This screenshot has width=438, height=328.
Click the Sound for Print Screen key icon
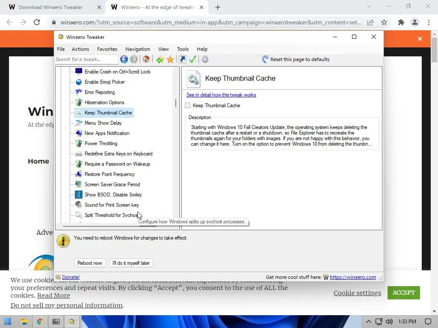click(79, 205)
